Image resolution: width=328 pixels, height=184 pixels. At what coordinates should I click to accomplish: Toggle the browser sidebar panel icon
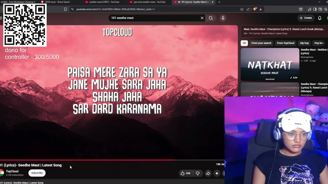point(315,9)
